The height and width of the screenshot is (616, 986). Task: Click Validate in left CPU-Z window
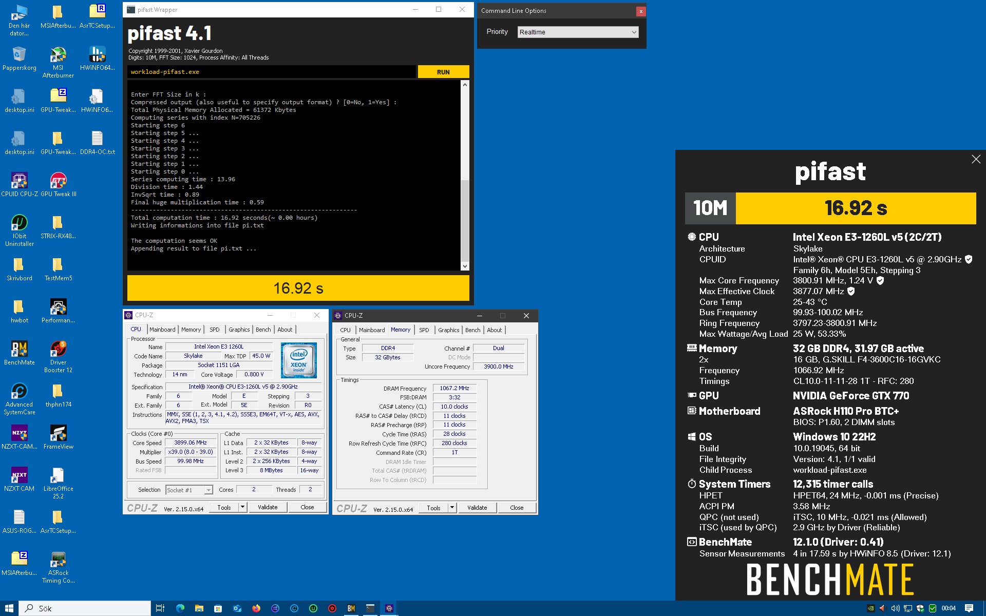[268, 507]
